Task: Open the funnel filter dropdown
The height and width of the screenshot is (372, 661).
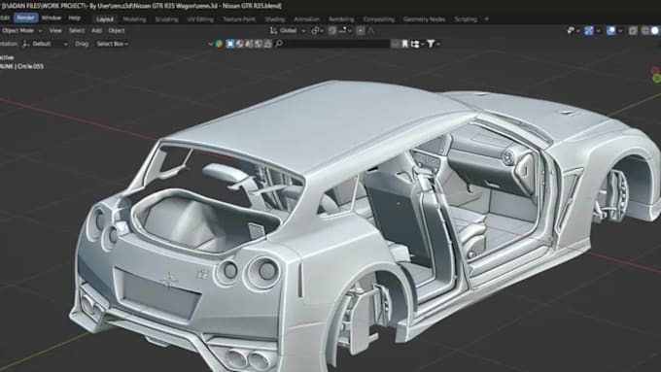Action: pos(433,44)
